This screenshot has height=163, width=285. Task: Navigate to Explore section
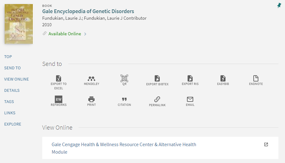(13, 124)
